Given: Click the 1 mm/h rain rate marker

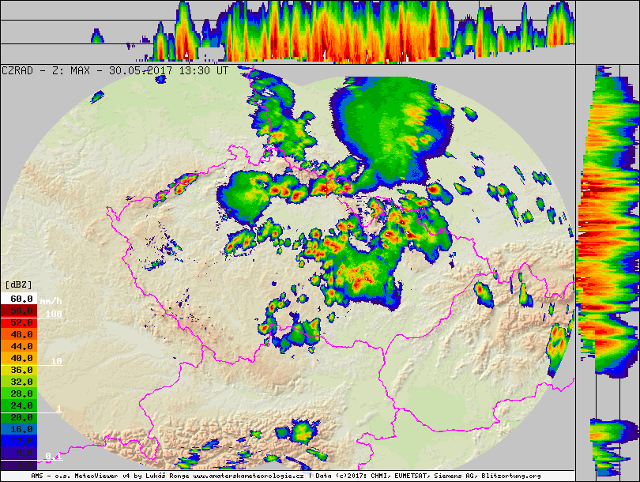Looking at the screenshot, I should click(58, 409).
